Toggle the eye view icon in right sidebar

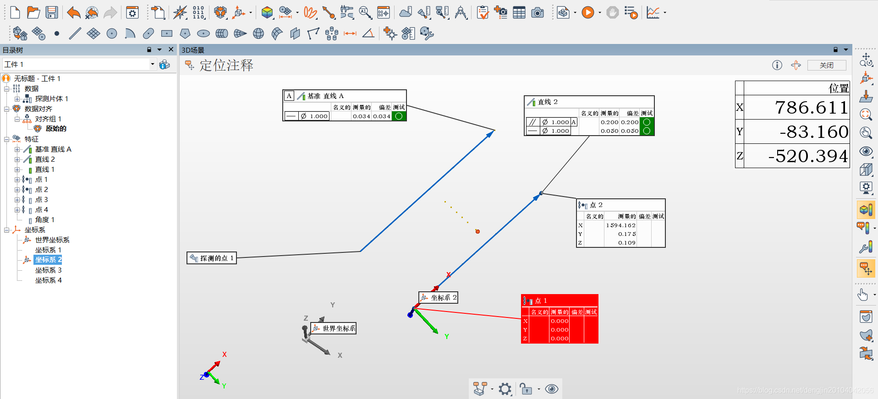tap(866, 151)
